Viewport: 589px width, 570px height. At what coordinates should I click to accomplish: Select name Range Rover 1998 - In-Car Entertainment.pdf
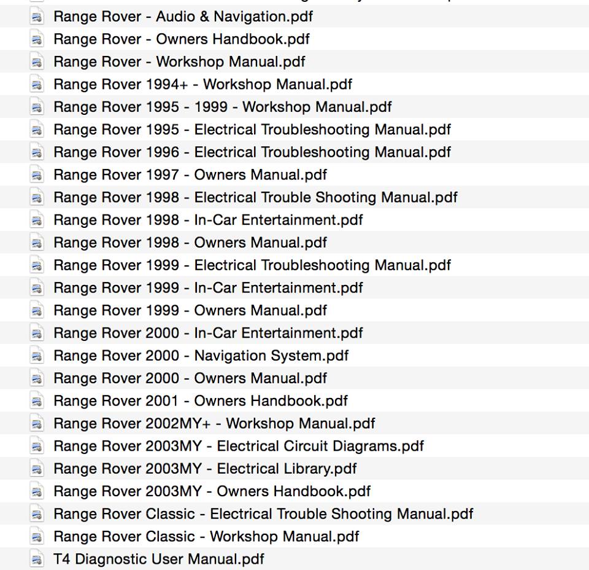pos(209,220)
